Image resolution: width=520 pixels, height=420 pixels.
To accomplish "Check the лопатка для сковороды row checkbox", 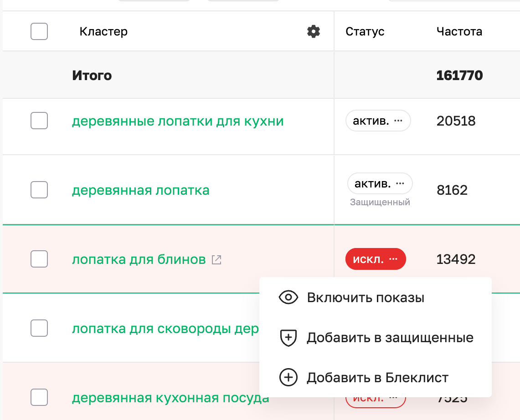I will tap(39, 328).
